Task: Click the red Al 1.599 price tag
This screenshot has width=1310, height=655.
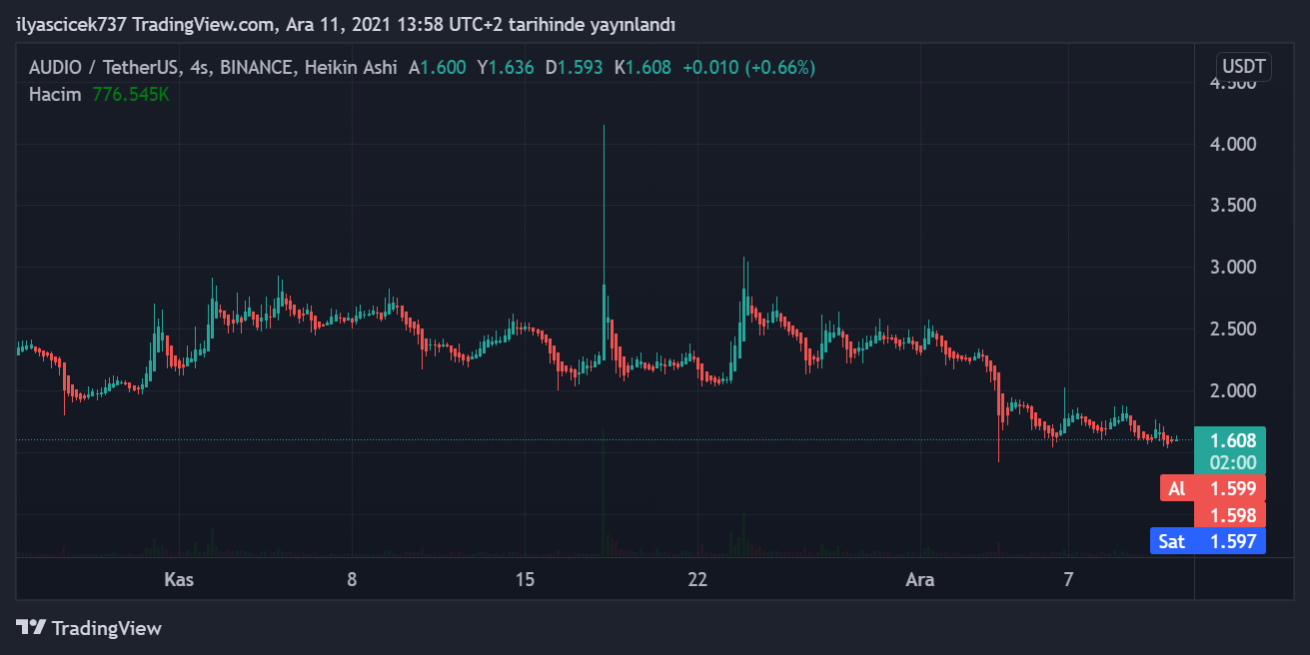Action: pos(1213,488)
